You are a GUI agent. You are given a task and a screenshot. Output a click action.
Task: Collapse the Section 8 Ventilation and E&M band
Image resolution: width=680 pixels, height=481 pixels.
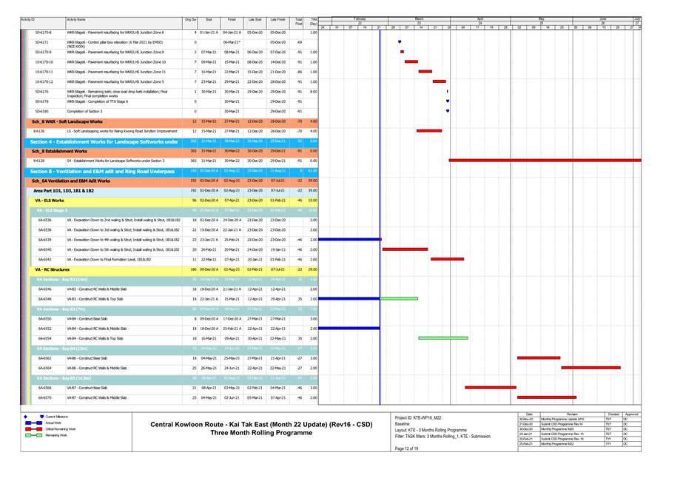tap(104, 171)
